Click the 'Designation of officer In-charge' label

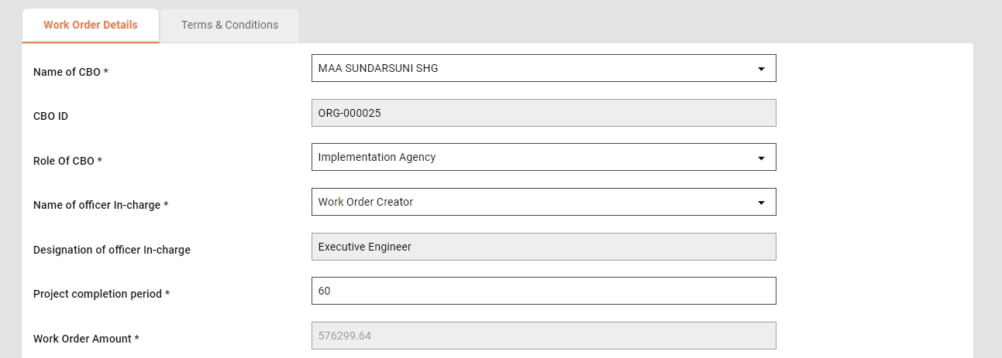[112, 250]
